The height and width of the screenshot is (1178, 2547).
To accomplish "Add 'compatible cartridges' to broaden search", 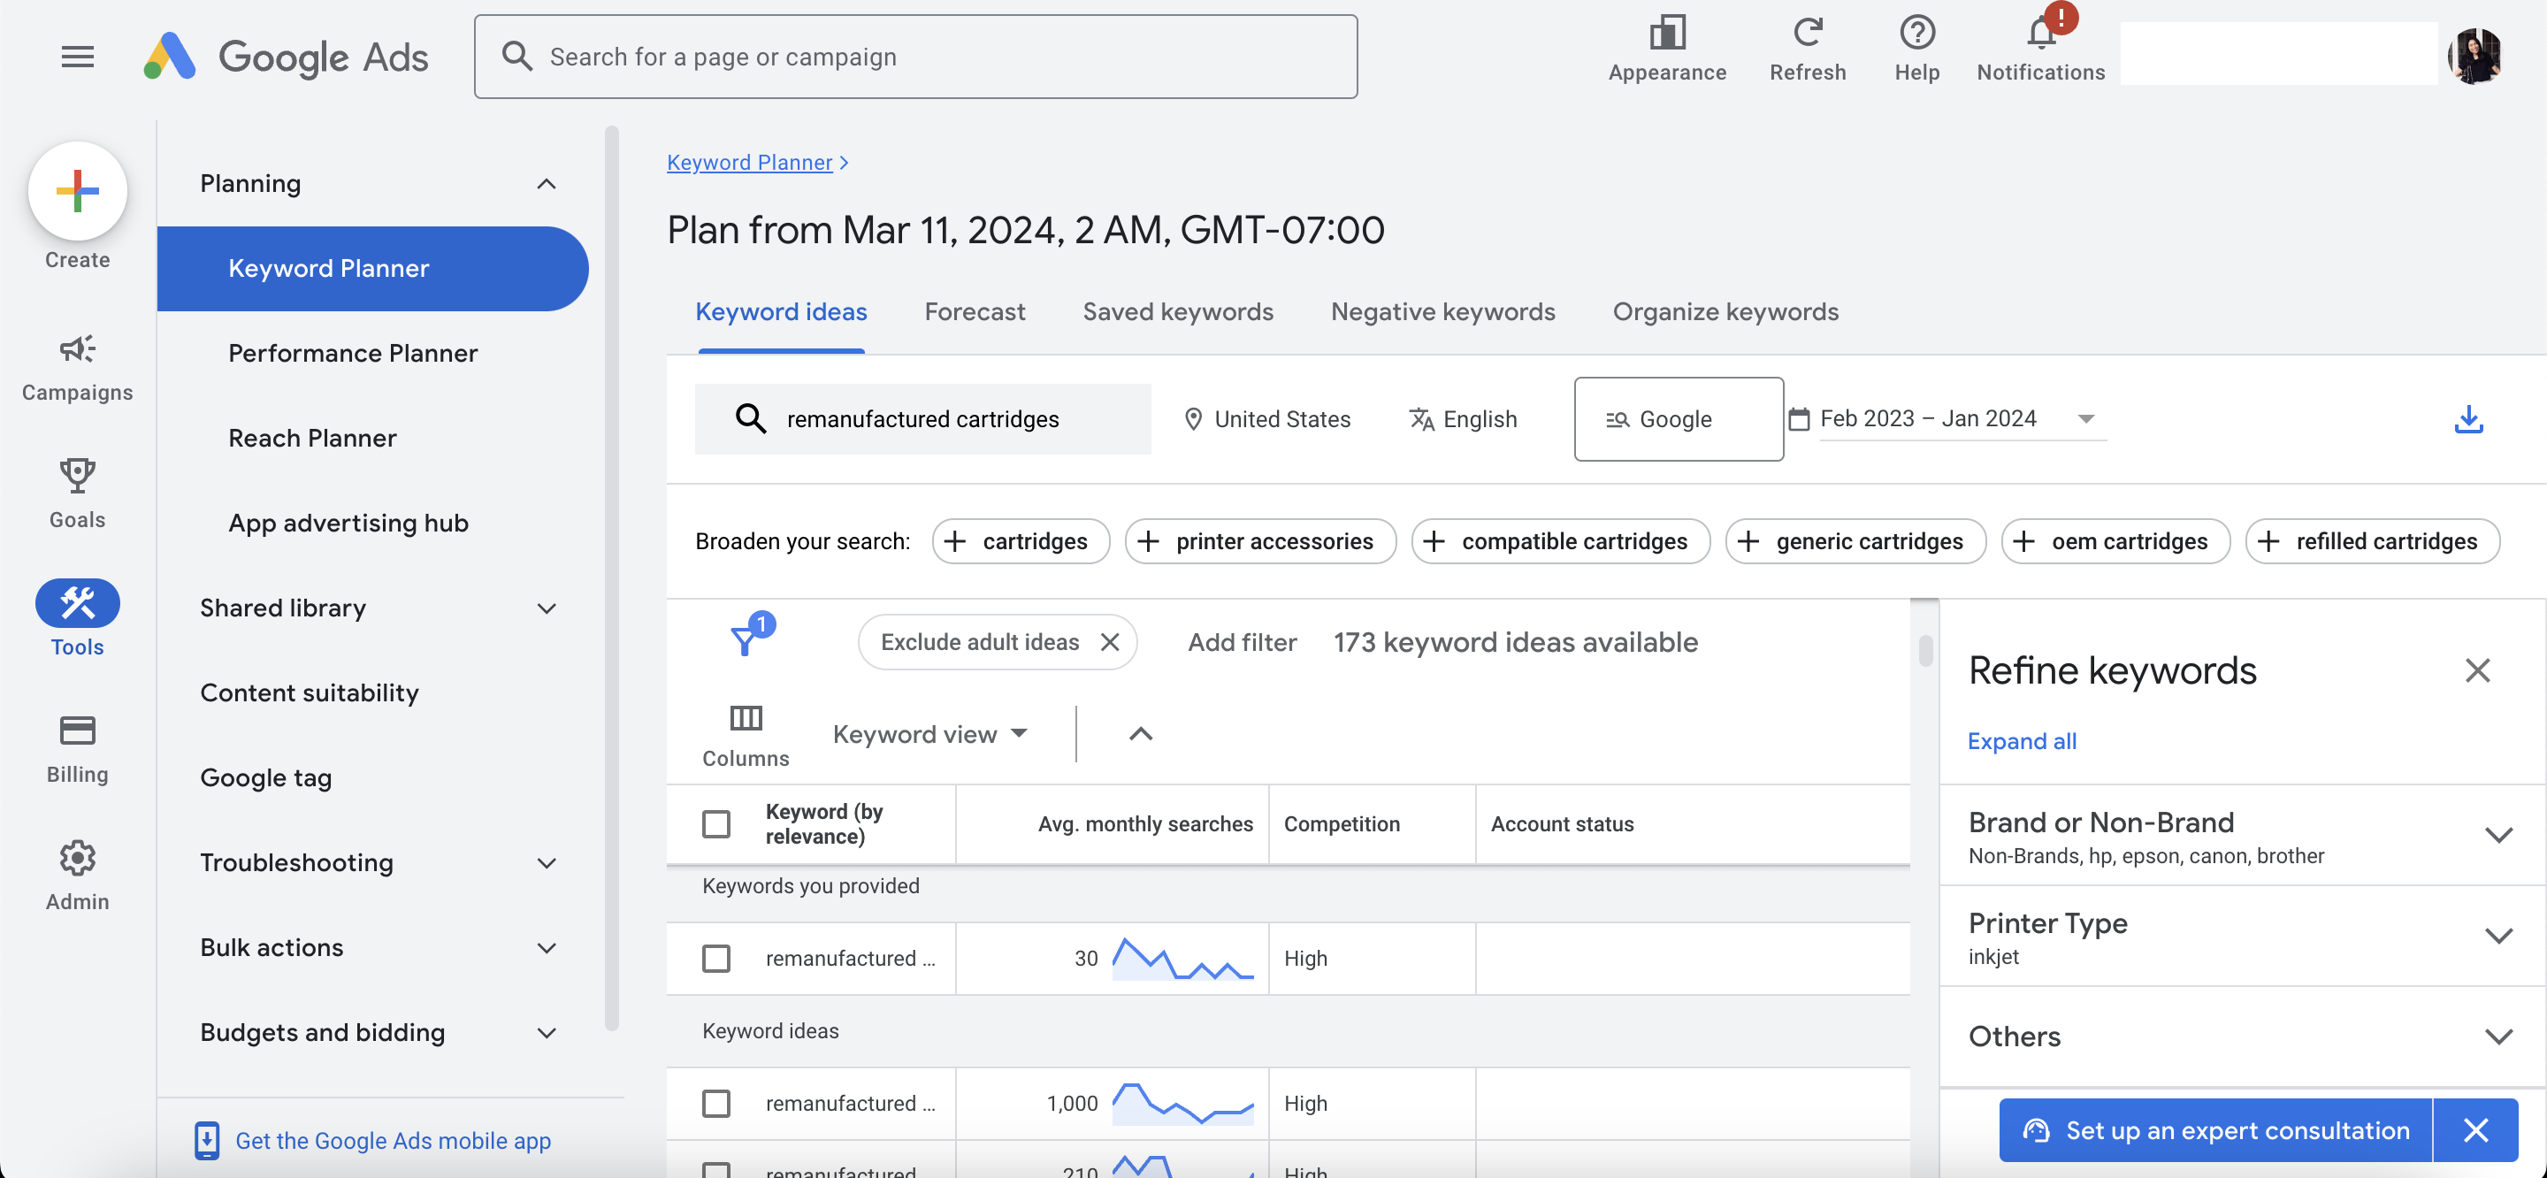I will 1560,541.
